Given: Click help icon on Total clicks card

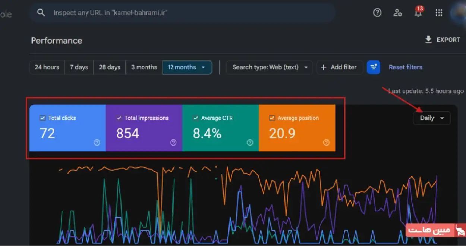Looking at the screenshot, I should [x=97, y=142].
